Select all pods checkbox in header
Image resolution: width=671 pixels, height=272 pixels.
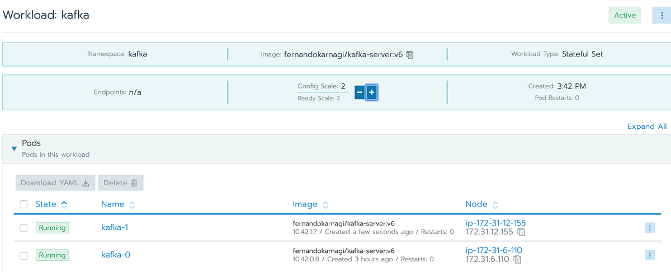23,204
